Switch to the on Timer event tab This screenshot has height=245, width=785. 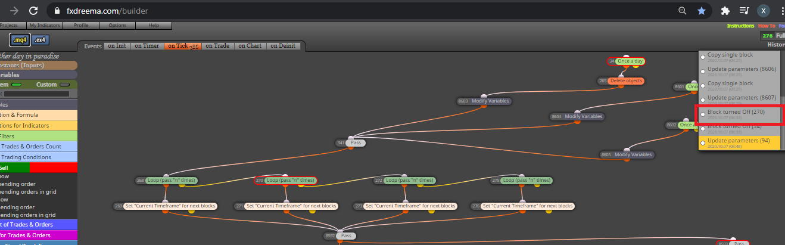(x=147, y=46)
